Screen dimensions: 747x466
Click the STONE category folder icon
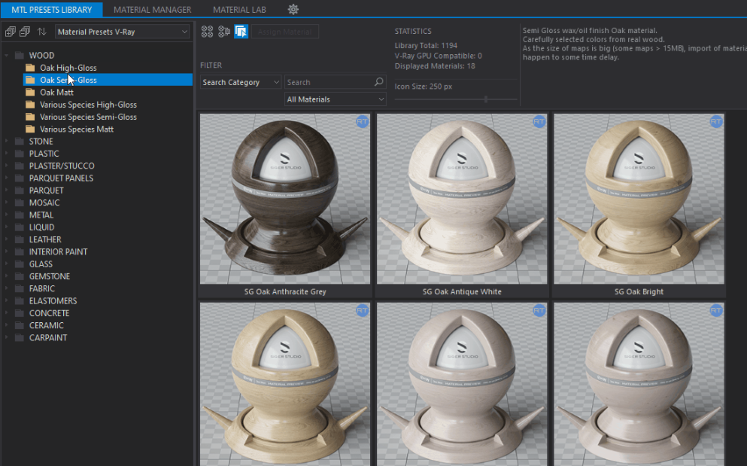pos(19,142)
